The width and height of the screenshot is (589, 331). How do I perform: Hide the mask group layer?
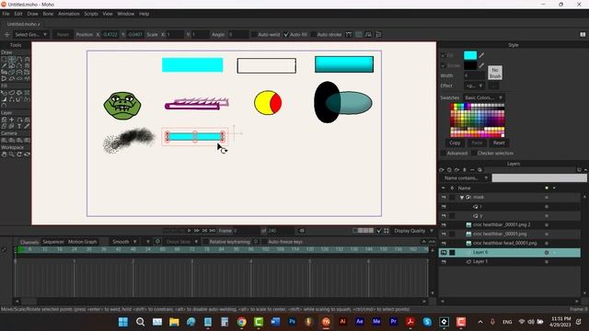[x=444, y=197]
